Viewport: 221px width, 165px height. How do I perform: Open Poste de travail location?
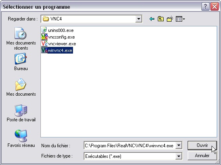pos(21,113)
